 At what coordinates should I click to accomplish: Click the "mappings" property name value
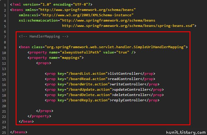pos(71,58)
